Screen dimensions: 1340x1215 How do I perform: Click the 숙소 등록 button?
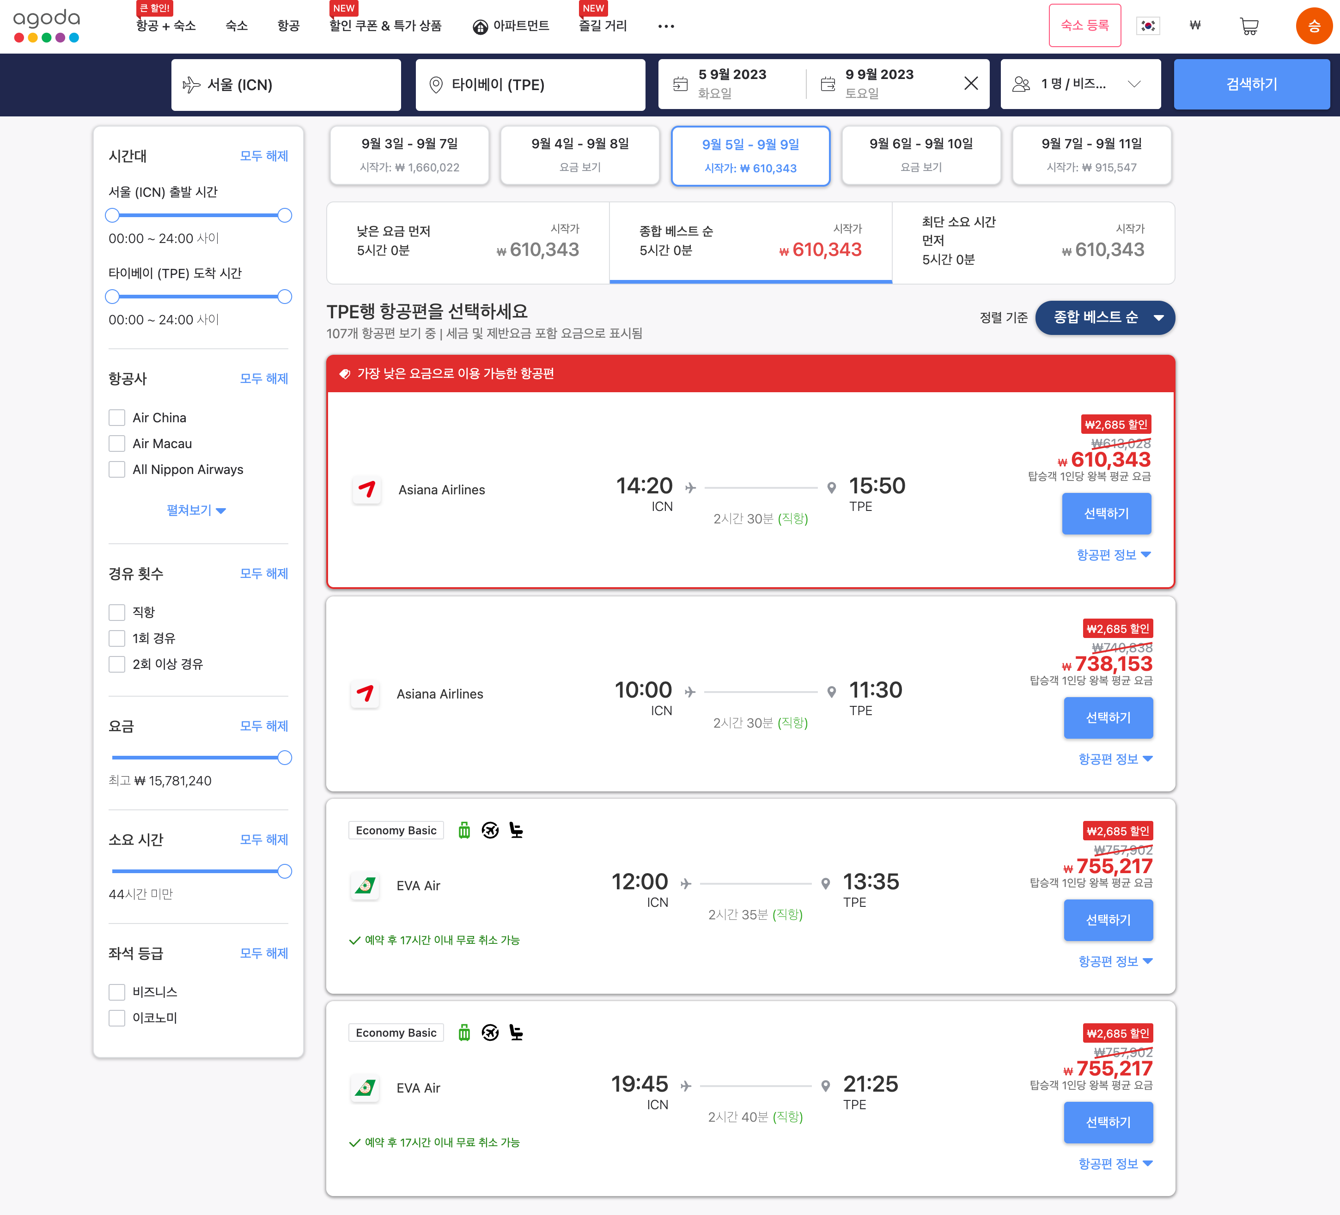coord(1085,25)
